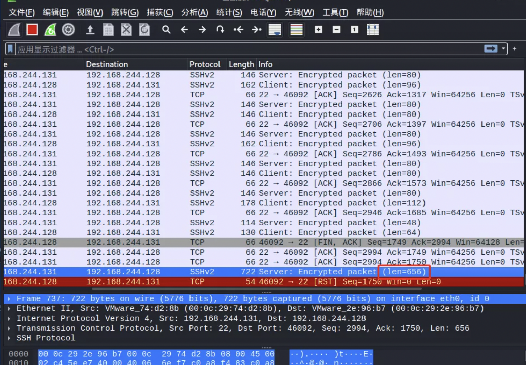
Task: Open the 统计(S) menu
Action: coord(229,12)
